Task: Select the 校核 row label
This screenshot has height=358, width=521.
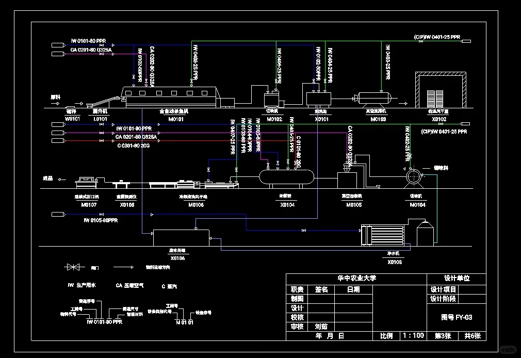Action: [297, 317]
